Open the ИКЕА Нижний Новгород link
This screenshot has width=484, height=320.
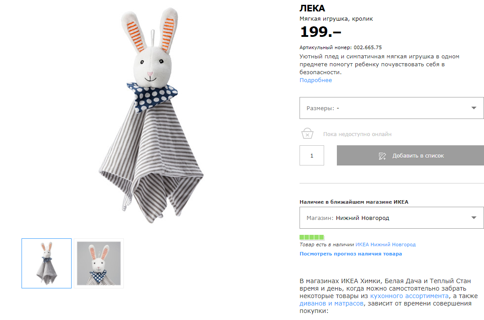385,244
